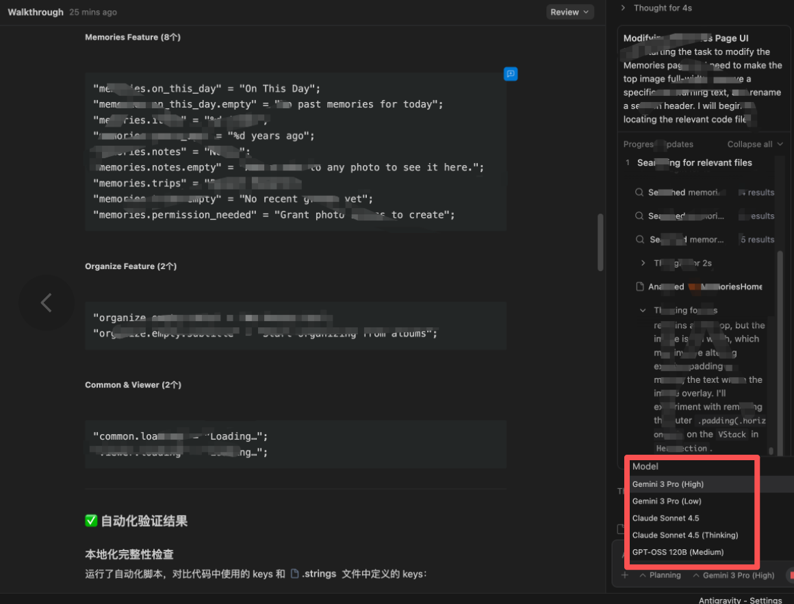Select GPT-OSS 120B (Medium) model
Screen dimensions: 794x604
click(x=678, y=552)
